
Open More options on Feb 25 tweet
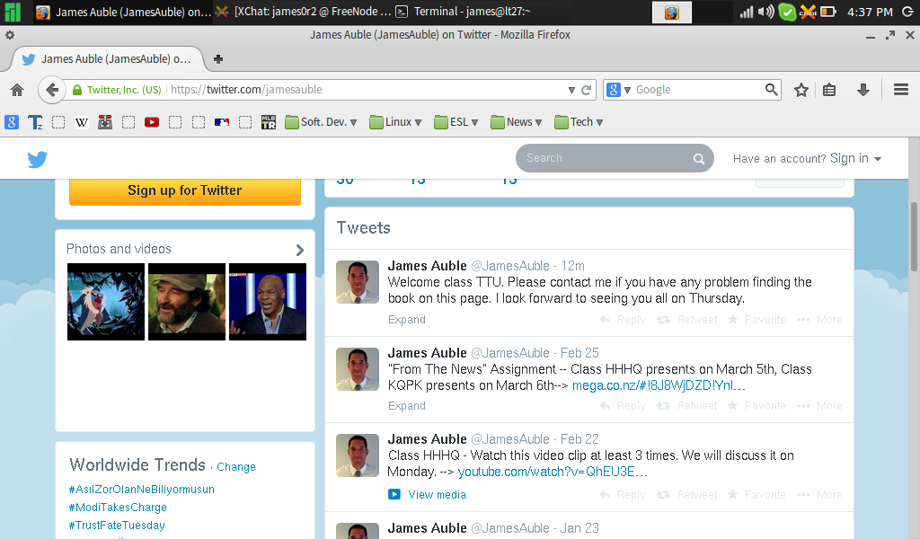tap(819, 406)
